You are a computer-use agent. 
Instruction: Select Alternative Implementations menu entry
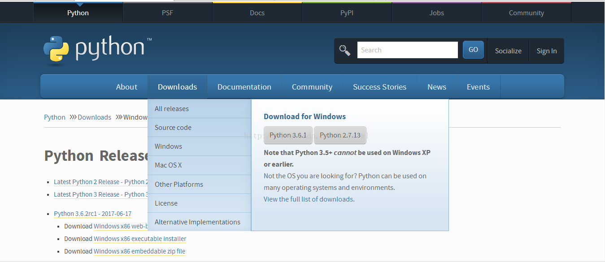(x=199, y=222)
